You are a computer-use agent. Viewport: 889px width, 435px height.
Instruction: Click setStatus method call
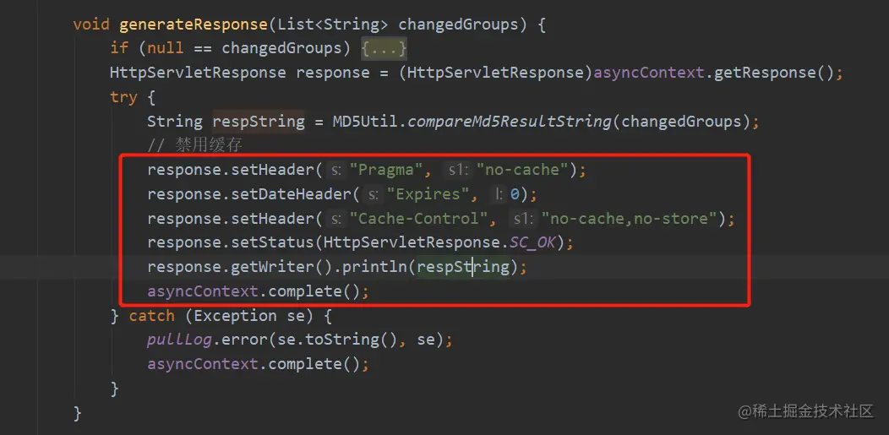(271, 242)
